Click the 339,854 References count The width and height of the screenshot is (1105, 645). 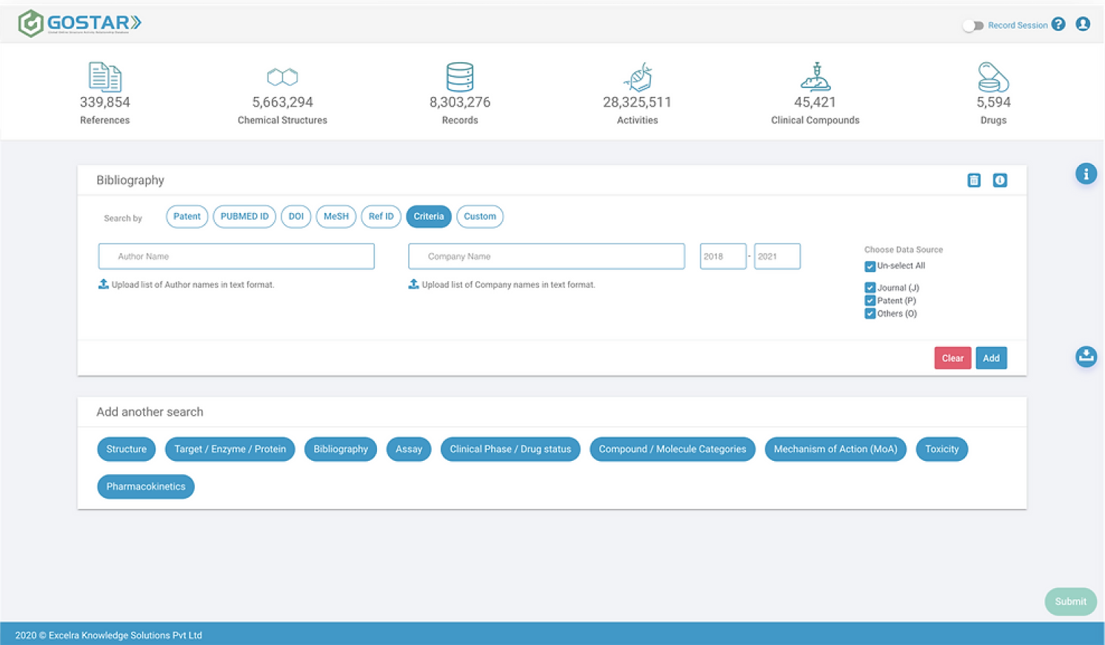[x=104, y=102]
